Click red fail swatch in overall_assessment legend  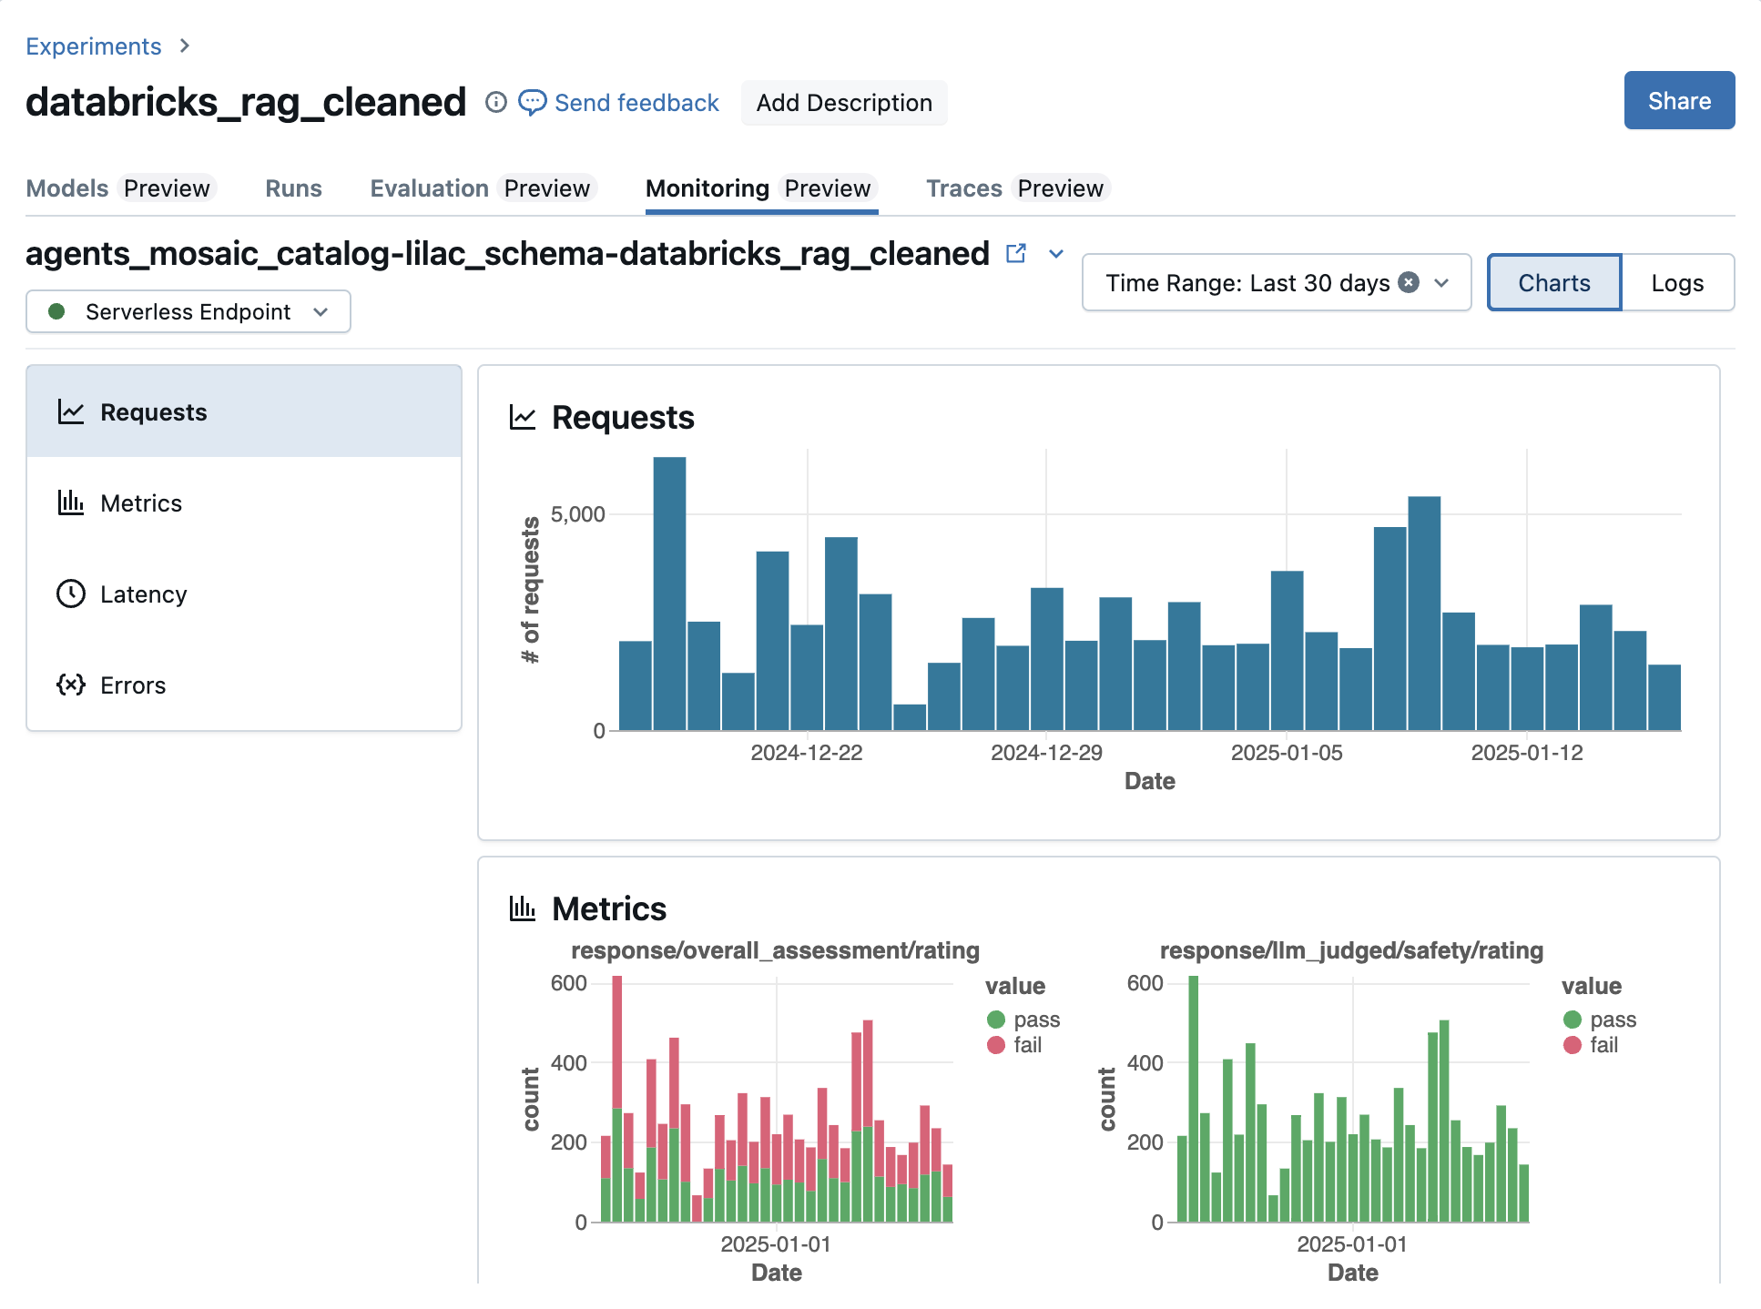tap(996, 1045)
